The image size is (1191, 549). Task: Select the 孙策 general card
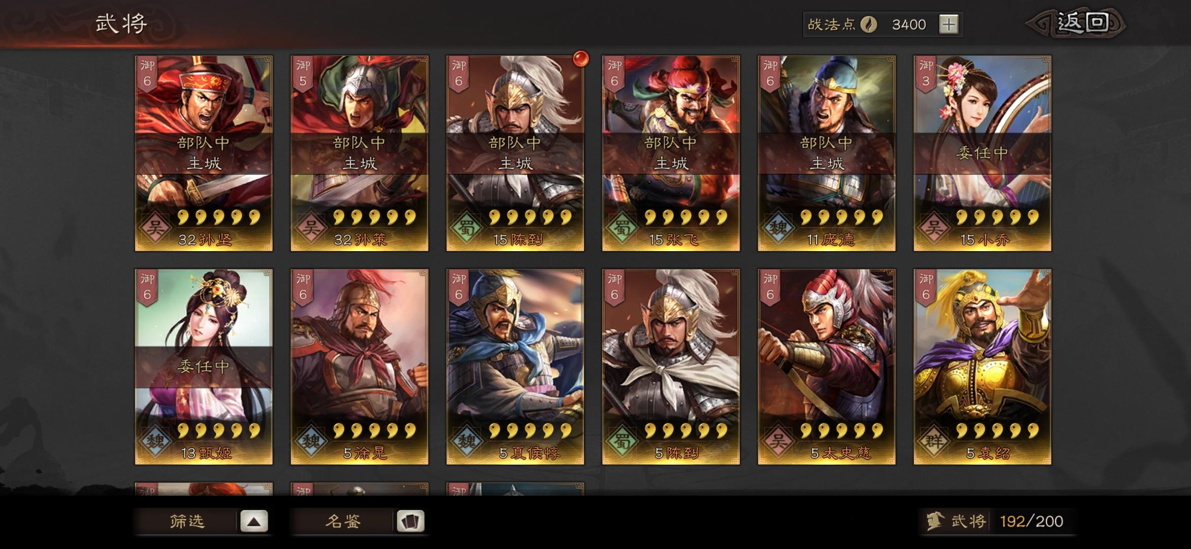tap(359, 154)
